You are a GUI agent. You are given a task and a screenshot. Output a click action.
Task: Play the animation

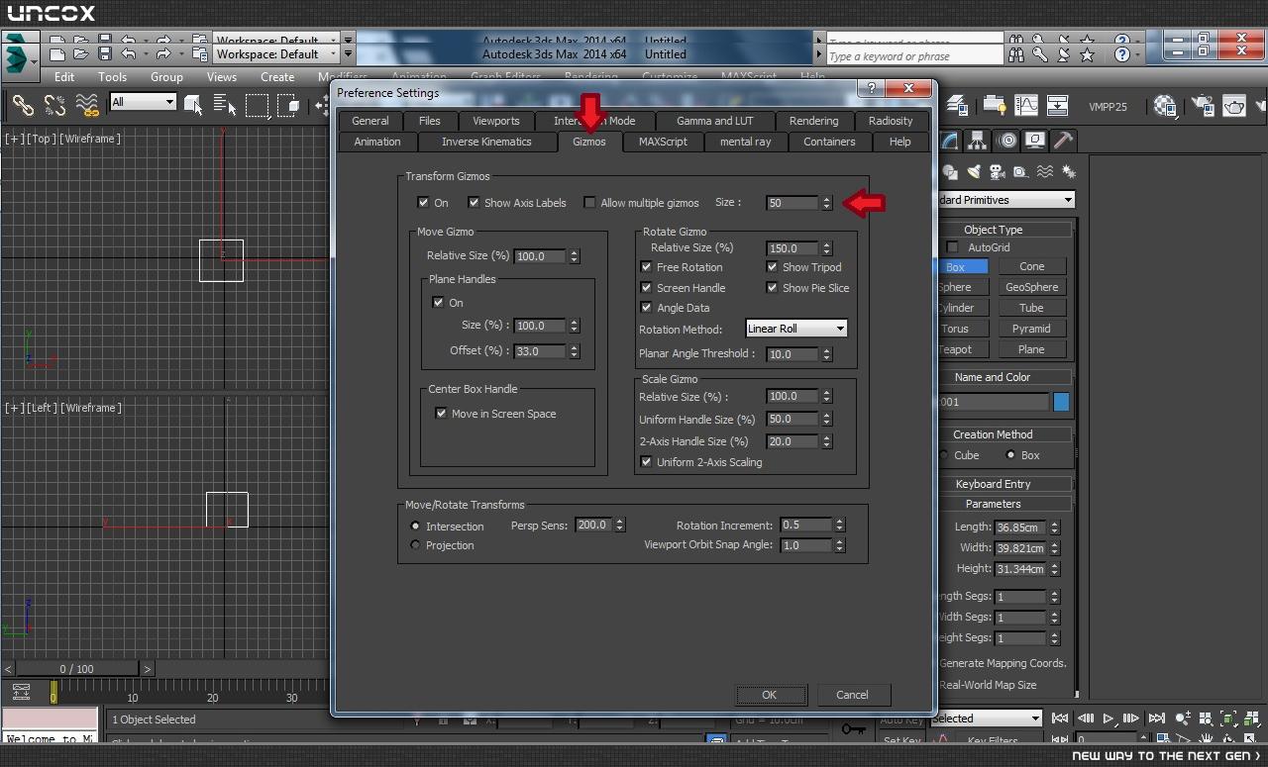coord(1109,719)
